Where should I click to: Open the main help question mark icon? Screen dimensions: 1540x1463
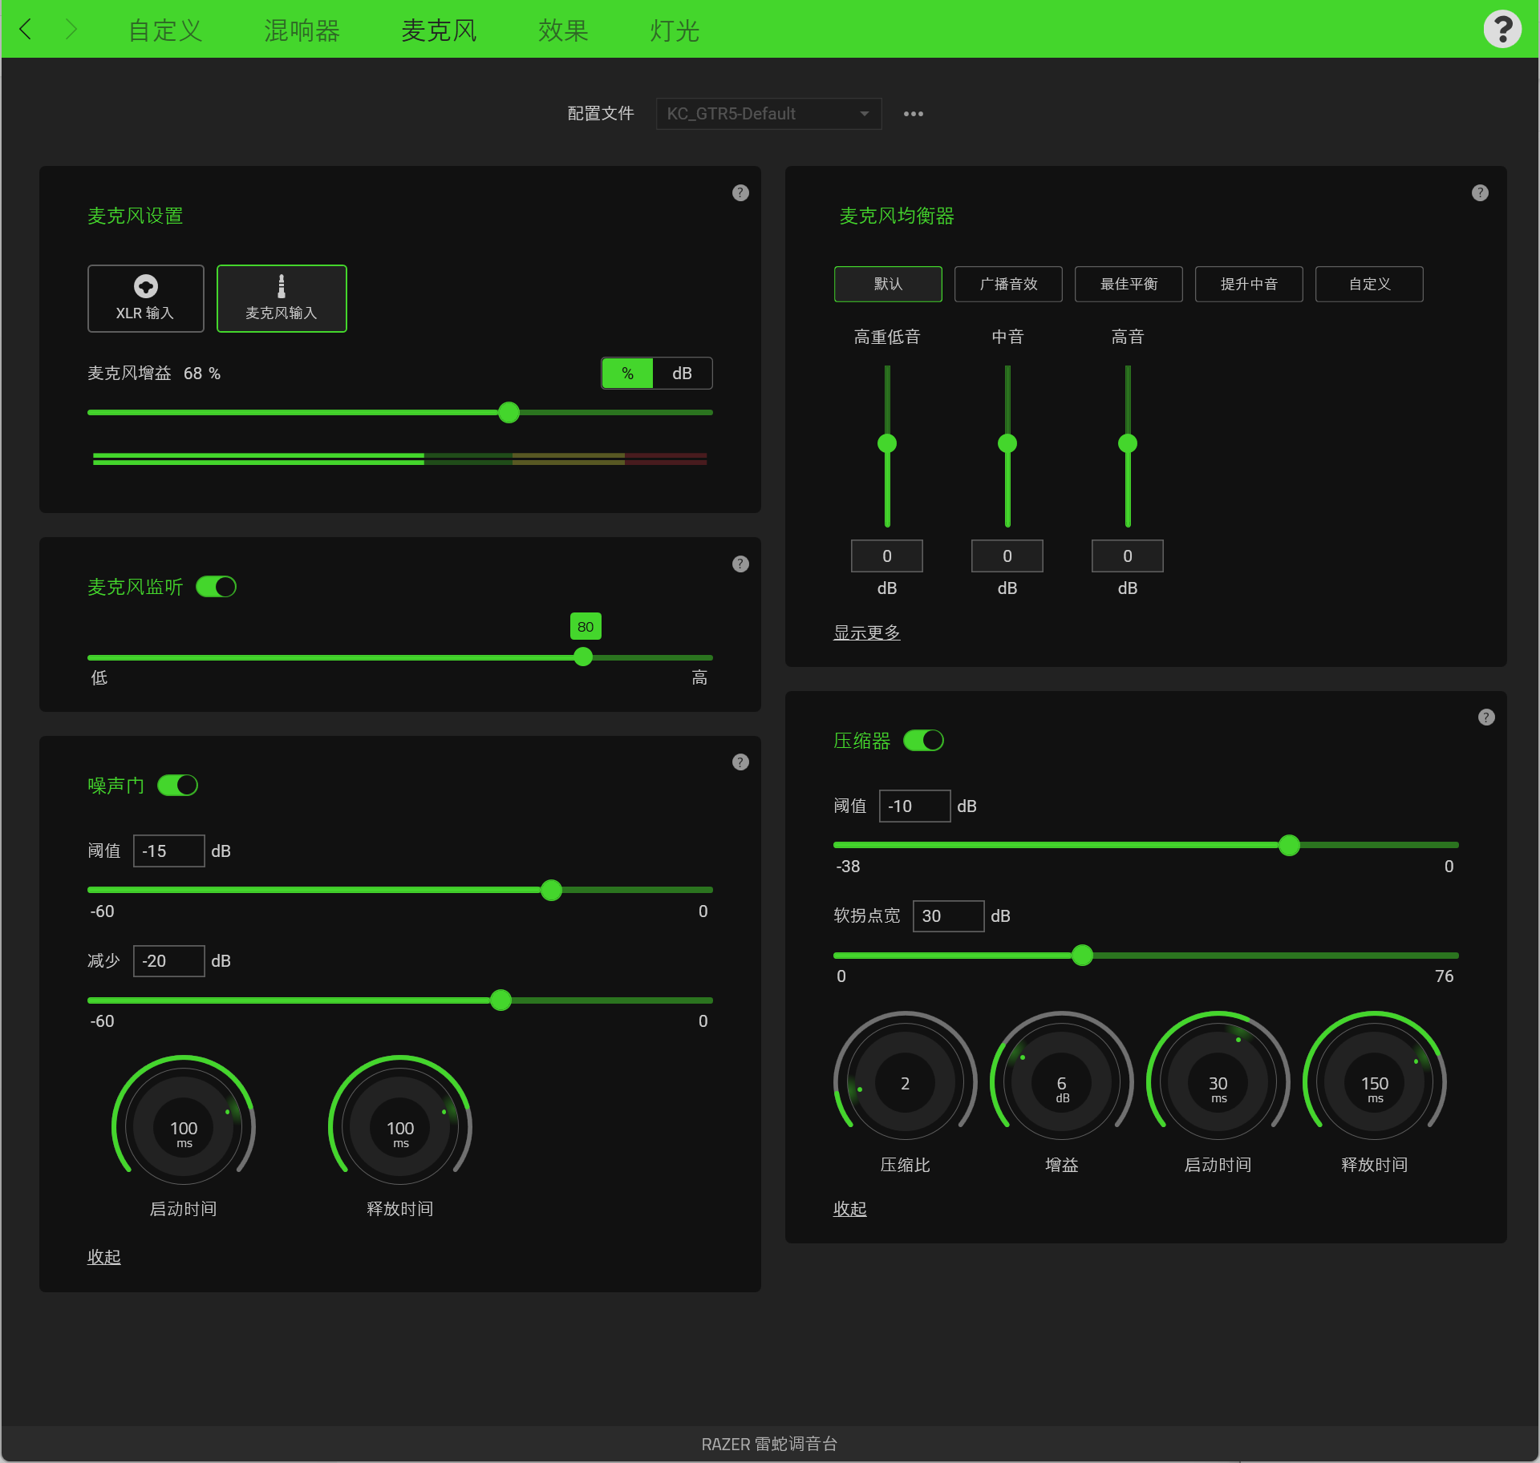[1501, 30]
